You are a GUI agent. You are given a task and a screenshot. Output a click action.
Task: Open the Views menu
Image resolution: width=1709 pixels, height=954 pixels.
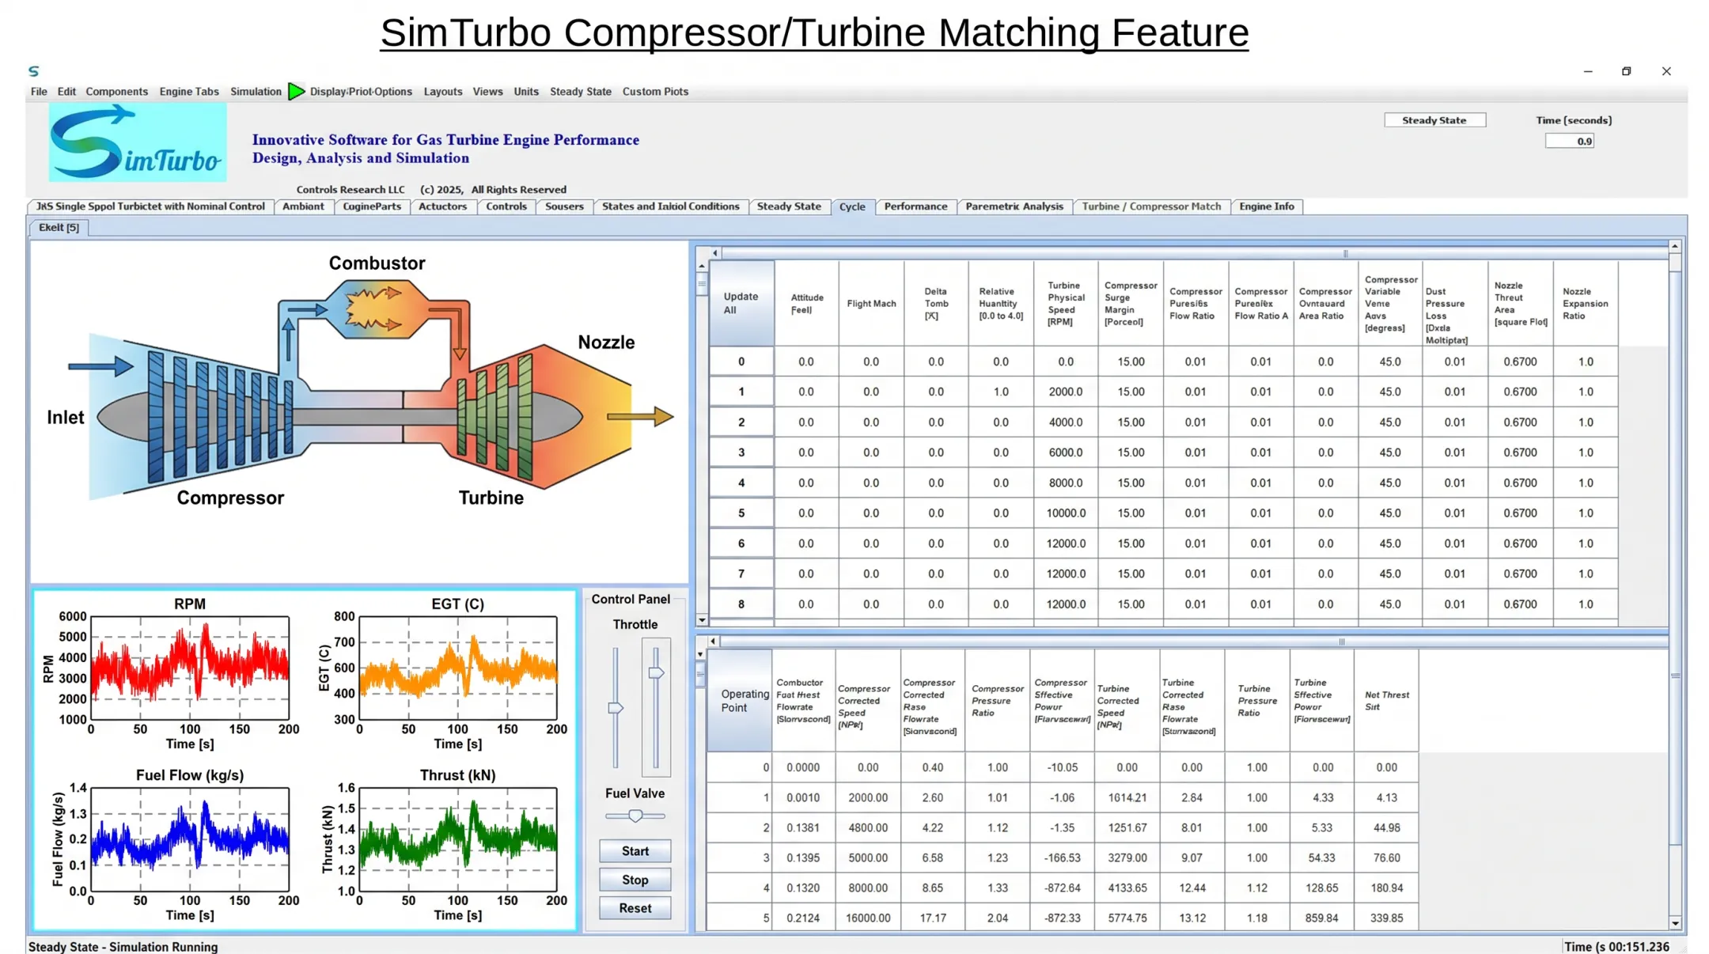(487, 92)
